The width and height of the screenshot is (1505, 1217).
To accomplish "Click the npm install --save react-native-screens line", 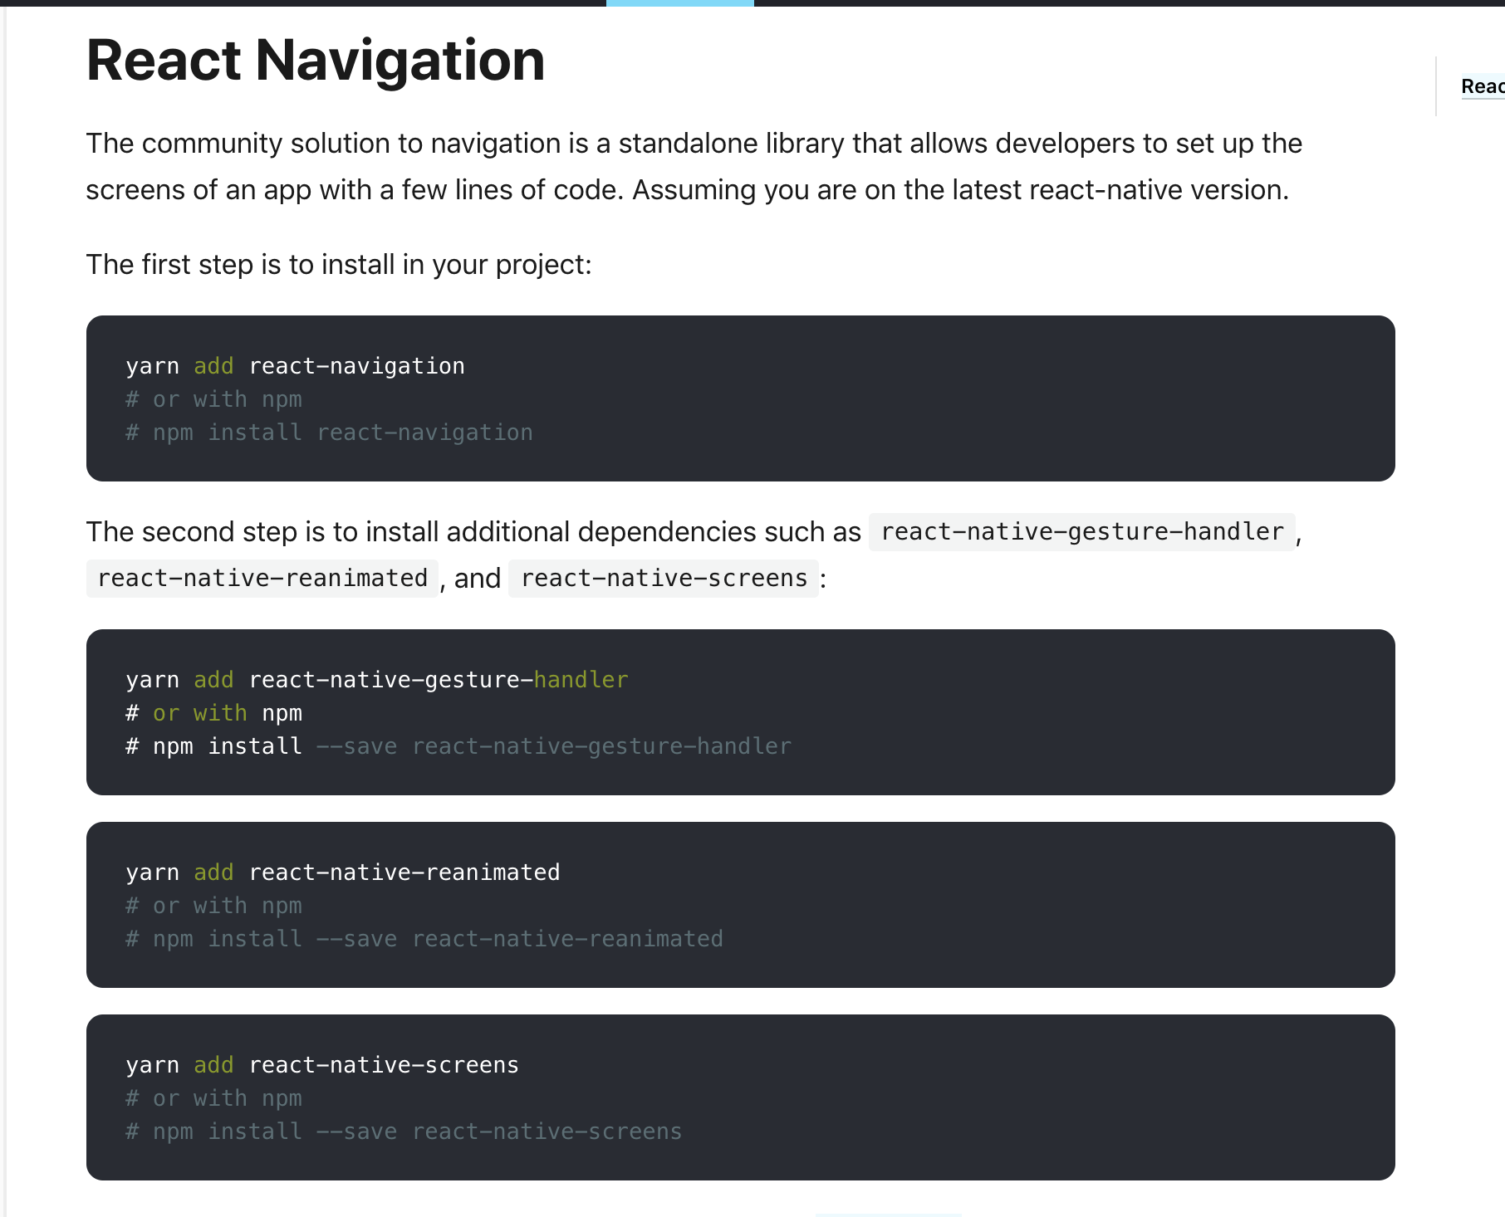I will click(404, 1131).
